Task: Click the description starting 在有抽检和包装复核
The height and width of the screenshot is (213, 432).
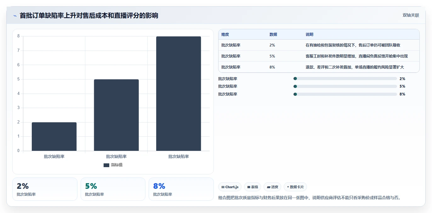Action: point(353,45)
